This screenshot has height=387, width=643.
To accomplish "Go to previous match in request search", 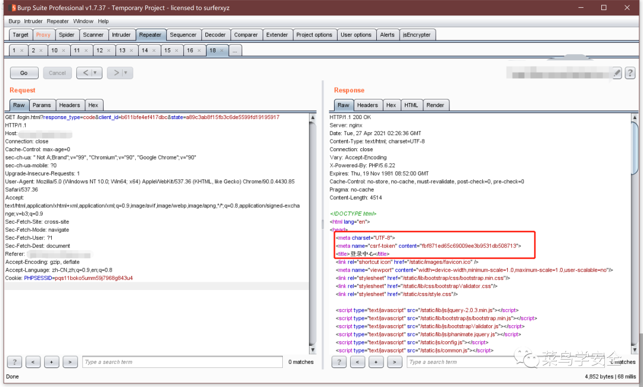I will click(33, 362).
